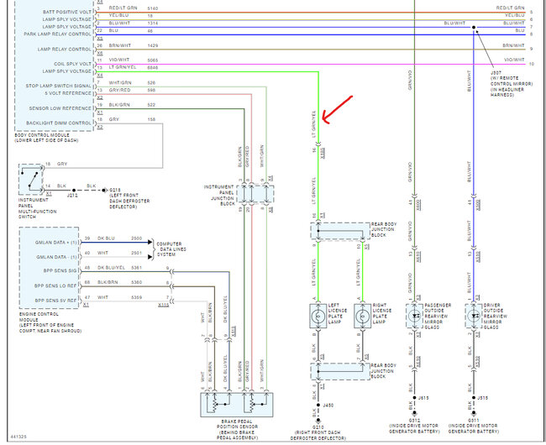Click the BACKLIGHT DIMM CONTROL label
This screenshot has height=445, width=546.
click(59, 123)
